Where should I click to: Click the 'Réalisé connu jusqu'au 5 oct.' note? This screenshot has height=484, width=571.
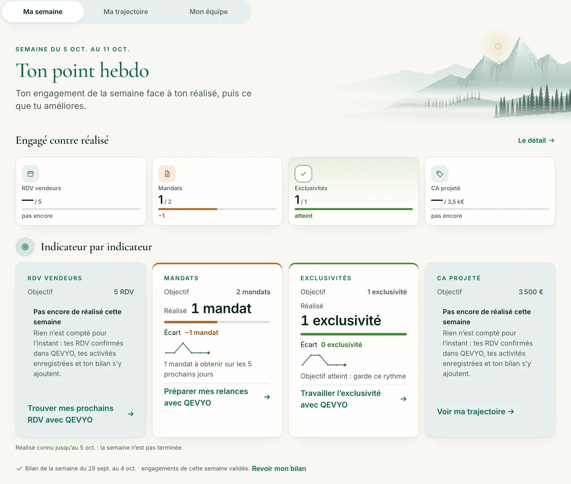point(99,447)
